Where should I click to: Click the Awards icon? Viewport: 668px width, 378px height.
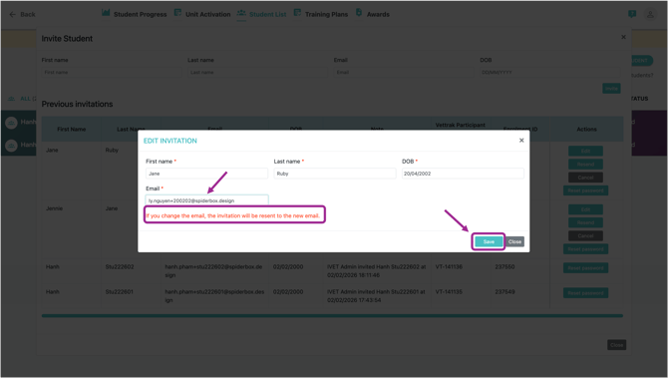(x=359, y=13)
